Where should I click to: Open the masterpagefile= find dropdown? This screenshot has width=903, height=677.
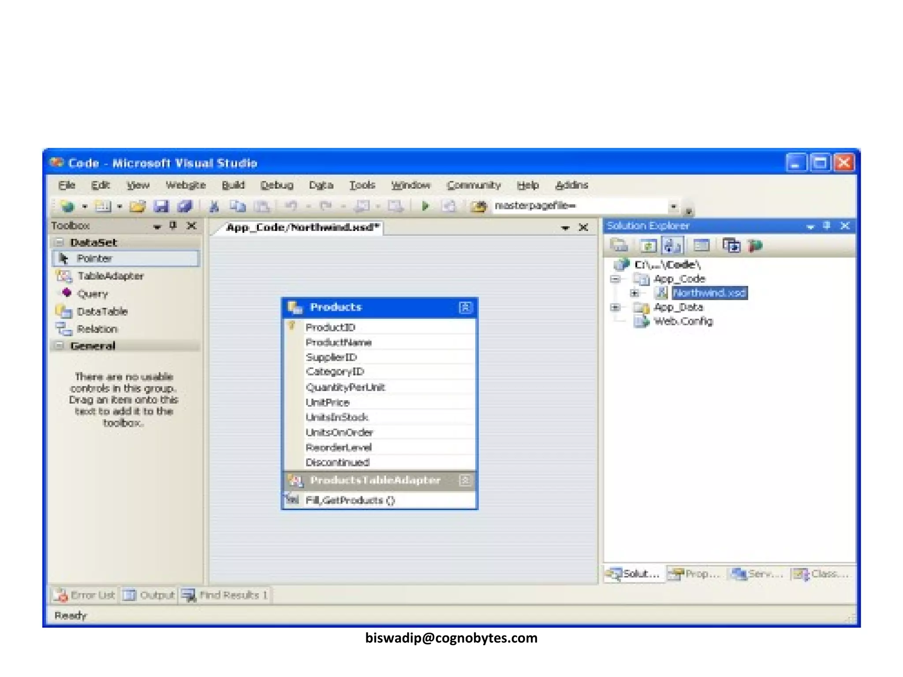click(x=673, y=206)
